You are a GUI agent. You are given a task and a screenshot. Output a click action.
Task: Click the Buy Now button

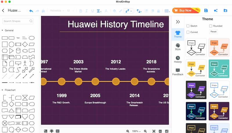186,10
